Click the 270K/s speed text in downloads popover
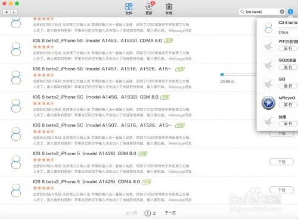This screenshot has height=219, width=298. 283,32
